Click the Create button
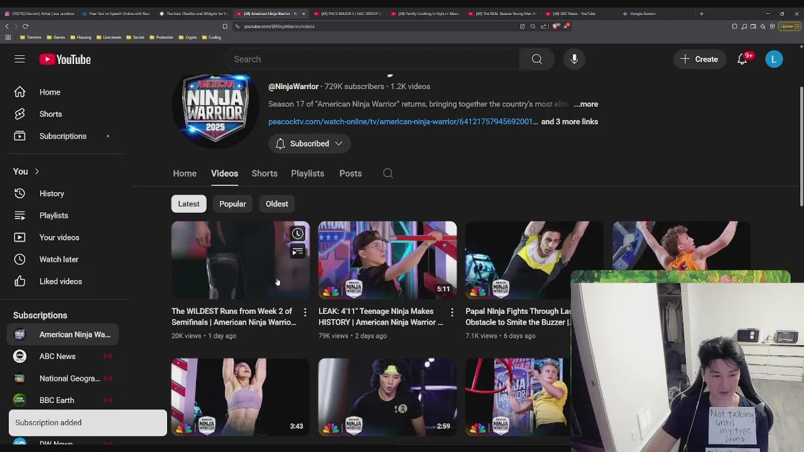This screenshot has width=804, height=452. tap(700, 59)
